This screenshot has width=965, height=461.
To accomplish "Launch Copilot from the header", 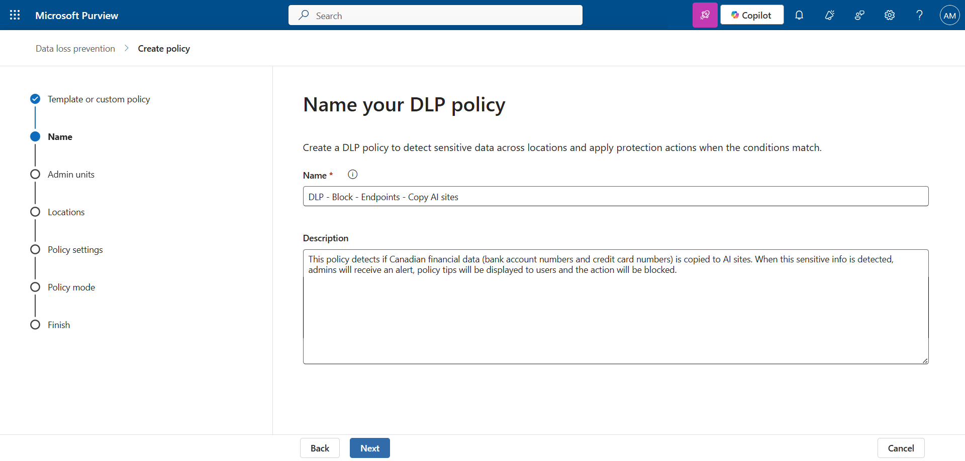I will coord(751,15).
